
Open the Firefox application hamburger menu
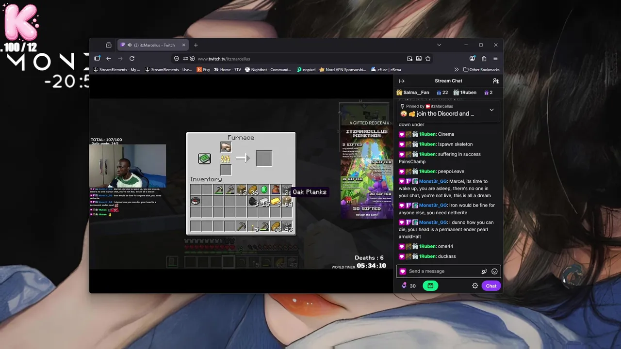coord(495,59)
